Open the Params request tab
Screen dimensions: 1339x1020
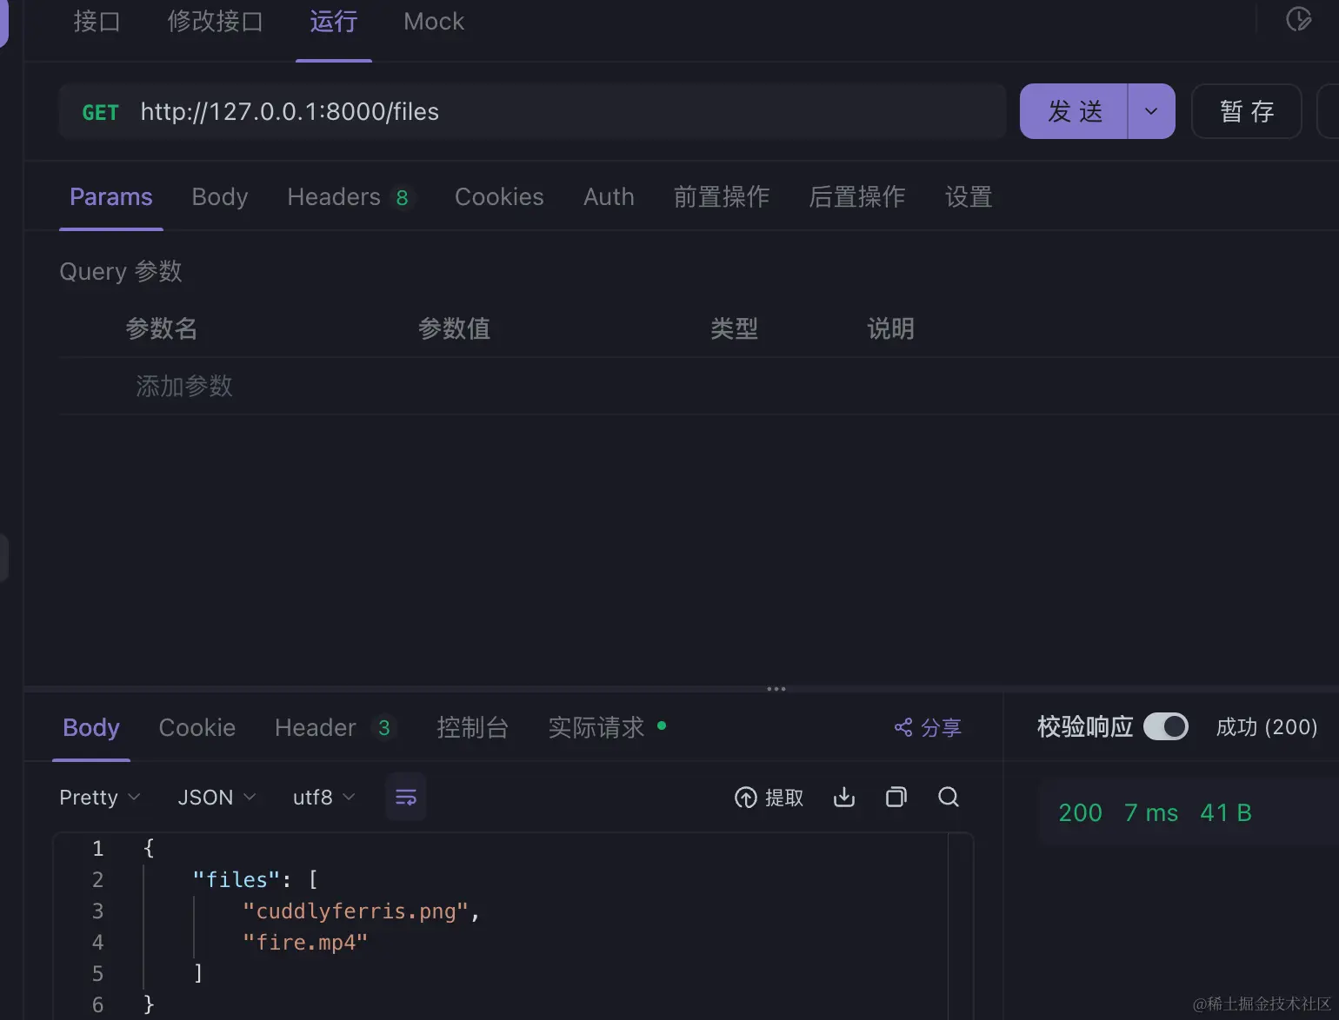pos(111,197)
